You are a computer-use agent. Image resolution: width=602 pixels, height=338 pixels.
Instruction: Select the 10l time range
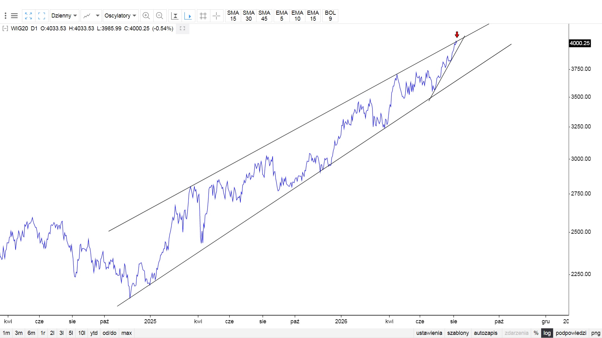[82, 333]
